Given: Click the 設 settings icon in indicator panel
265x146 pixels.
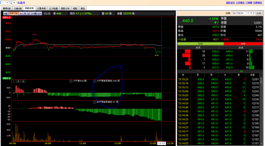Looking at the screenshot, I should point(19,81).
